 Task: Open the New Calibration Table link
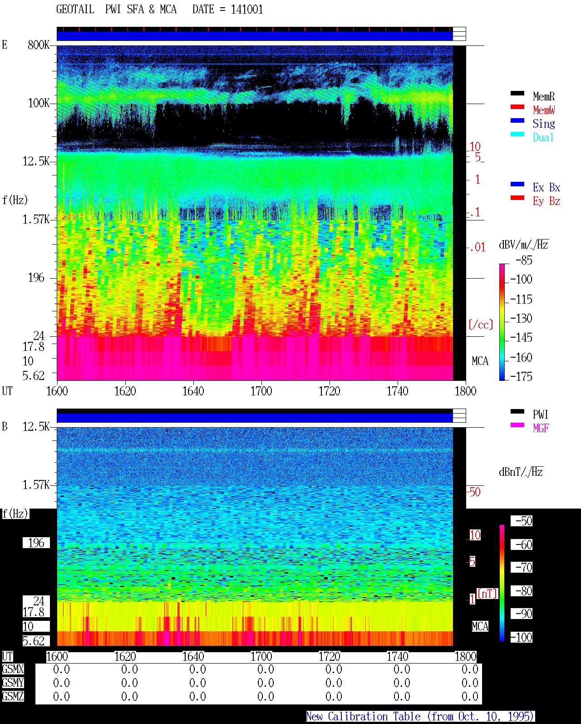(420, 717)
